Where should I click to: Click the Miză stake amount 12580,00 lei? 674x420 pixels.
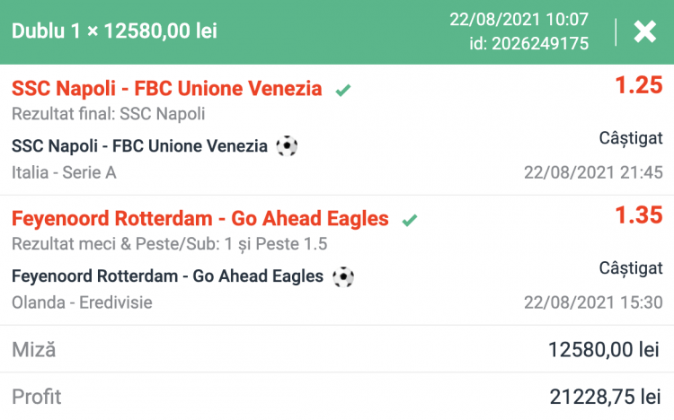tap(604, 350)
